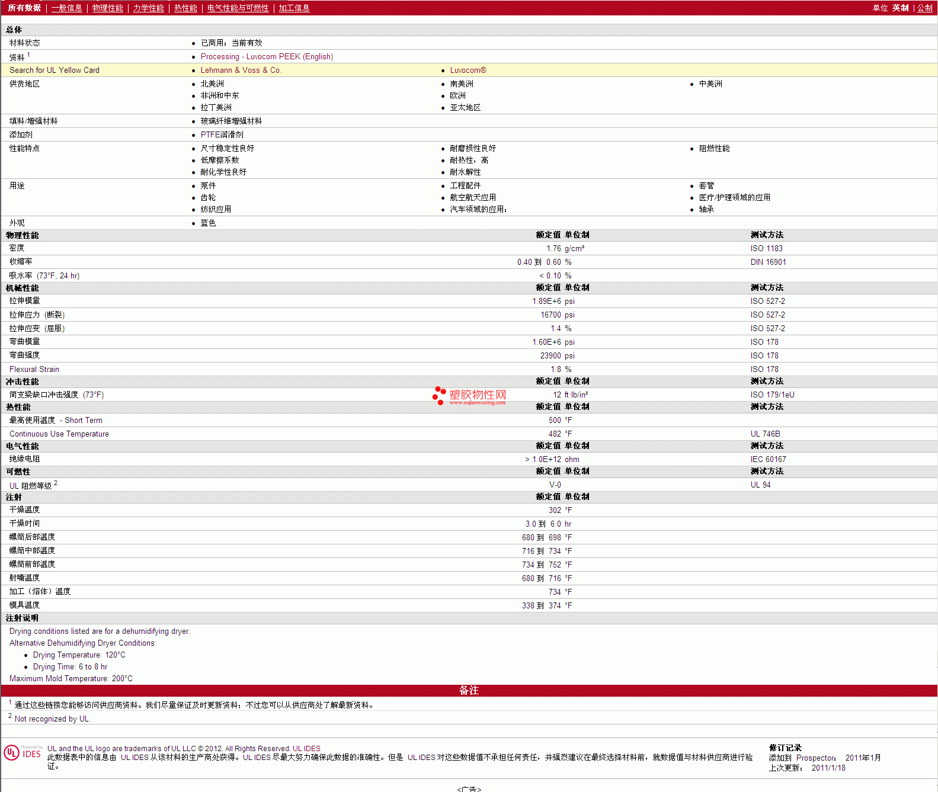Switch to the 加工信息 tab
Screen dimensions: 938x792
tap(294, 8)
